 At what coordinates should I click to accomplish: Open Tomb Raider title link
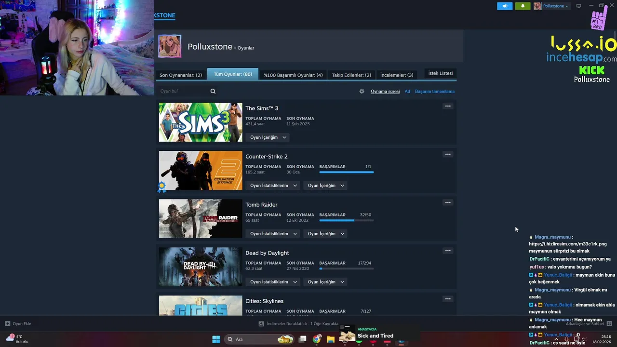261,204
